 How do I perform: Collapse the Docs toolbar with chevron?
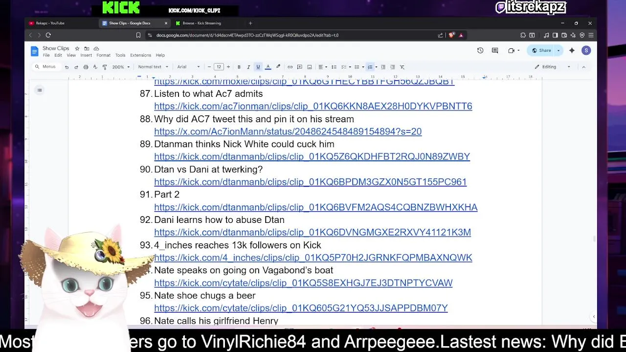[x=583, y=67]
